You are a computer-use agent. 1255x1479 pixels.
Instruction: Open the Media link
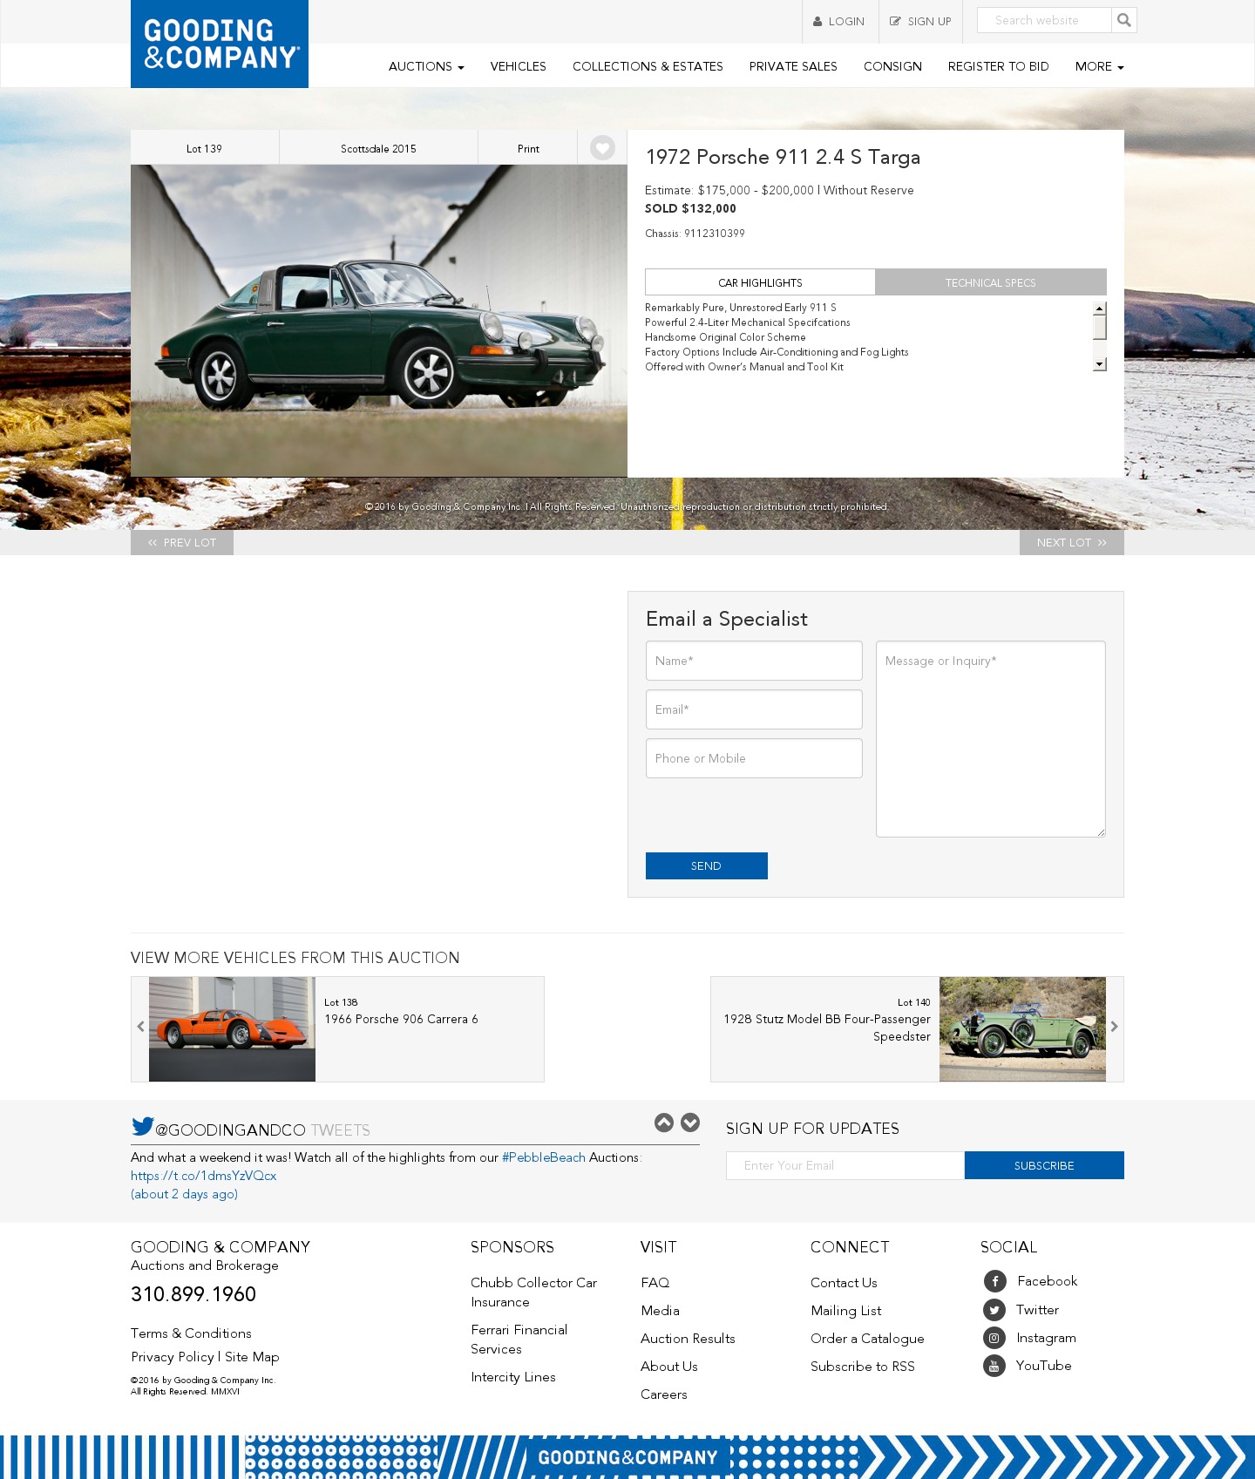[660, 1311]
